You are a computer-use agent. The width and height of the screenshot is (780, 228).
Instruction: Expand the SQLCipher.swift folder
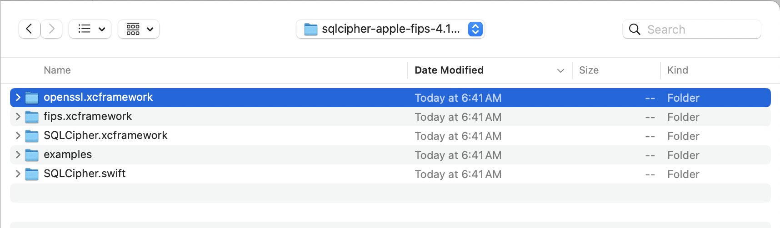point(18,174)
